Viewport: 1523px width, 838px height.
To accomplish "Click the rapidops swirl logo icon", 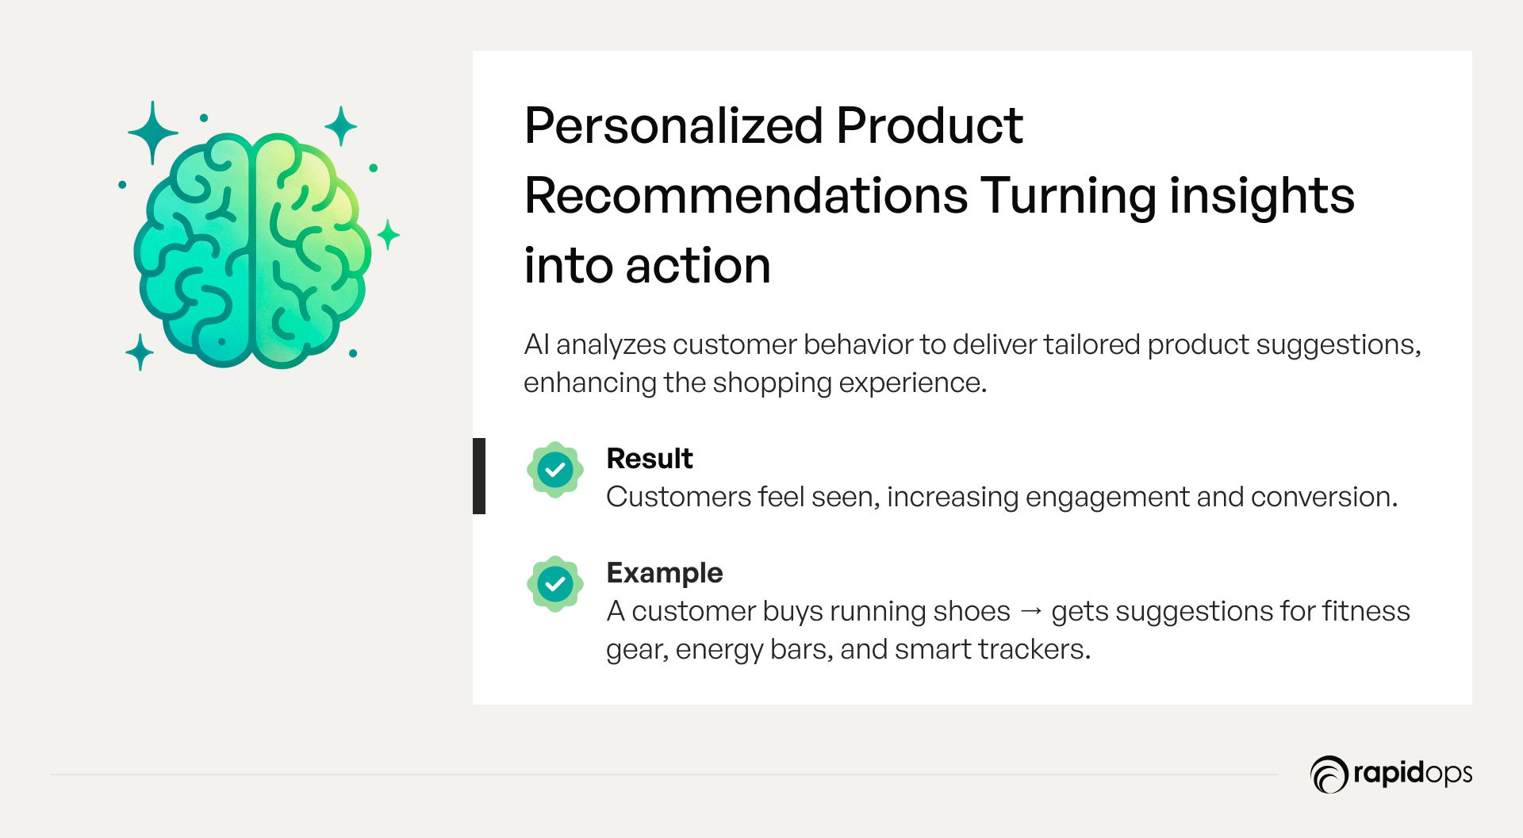I will coord(1329,774).
